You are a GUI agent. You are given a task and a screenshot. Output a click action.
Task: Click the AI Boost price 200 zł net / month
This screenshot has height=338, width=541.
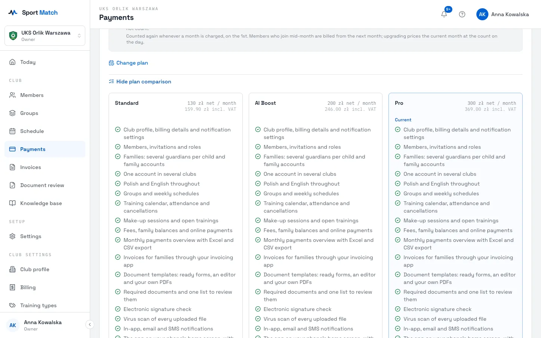[352, 103]
